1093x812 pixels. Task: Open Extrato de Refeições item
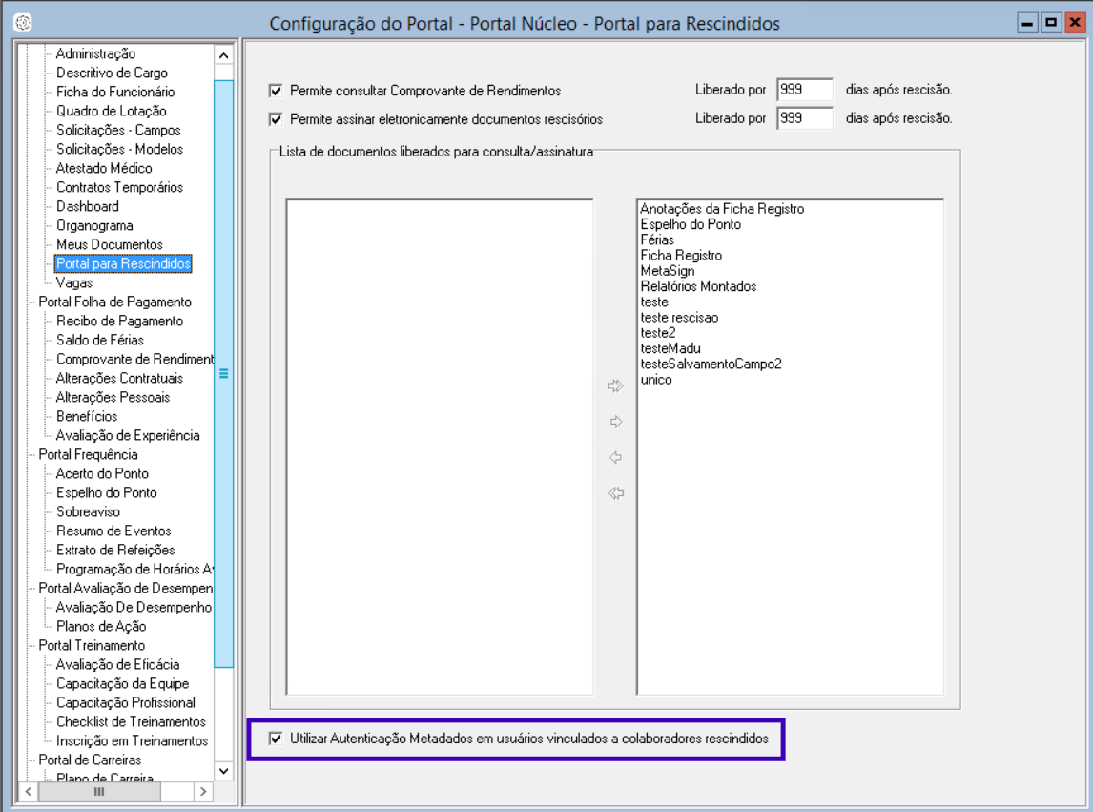(x=115, y=550)
